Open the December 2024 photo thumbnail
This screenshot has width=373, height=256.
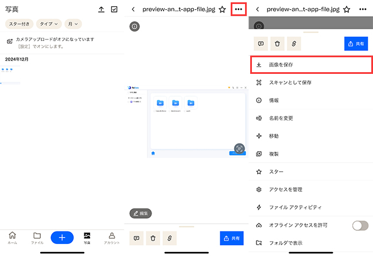(10, 75)
